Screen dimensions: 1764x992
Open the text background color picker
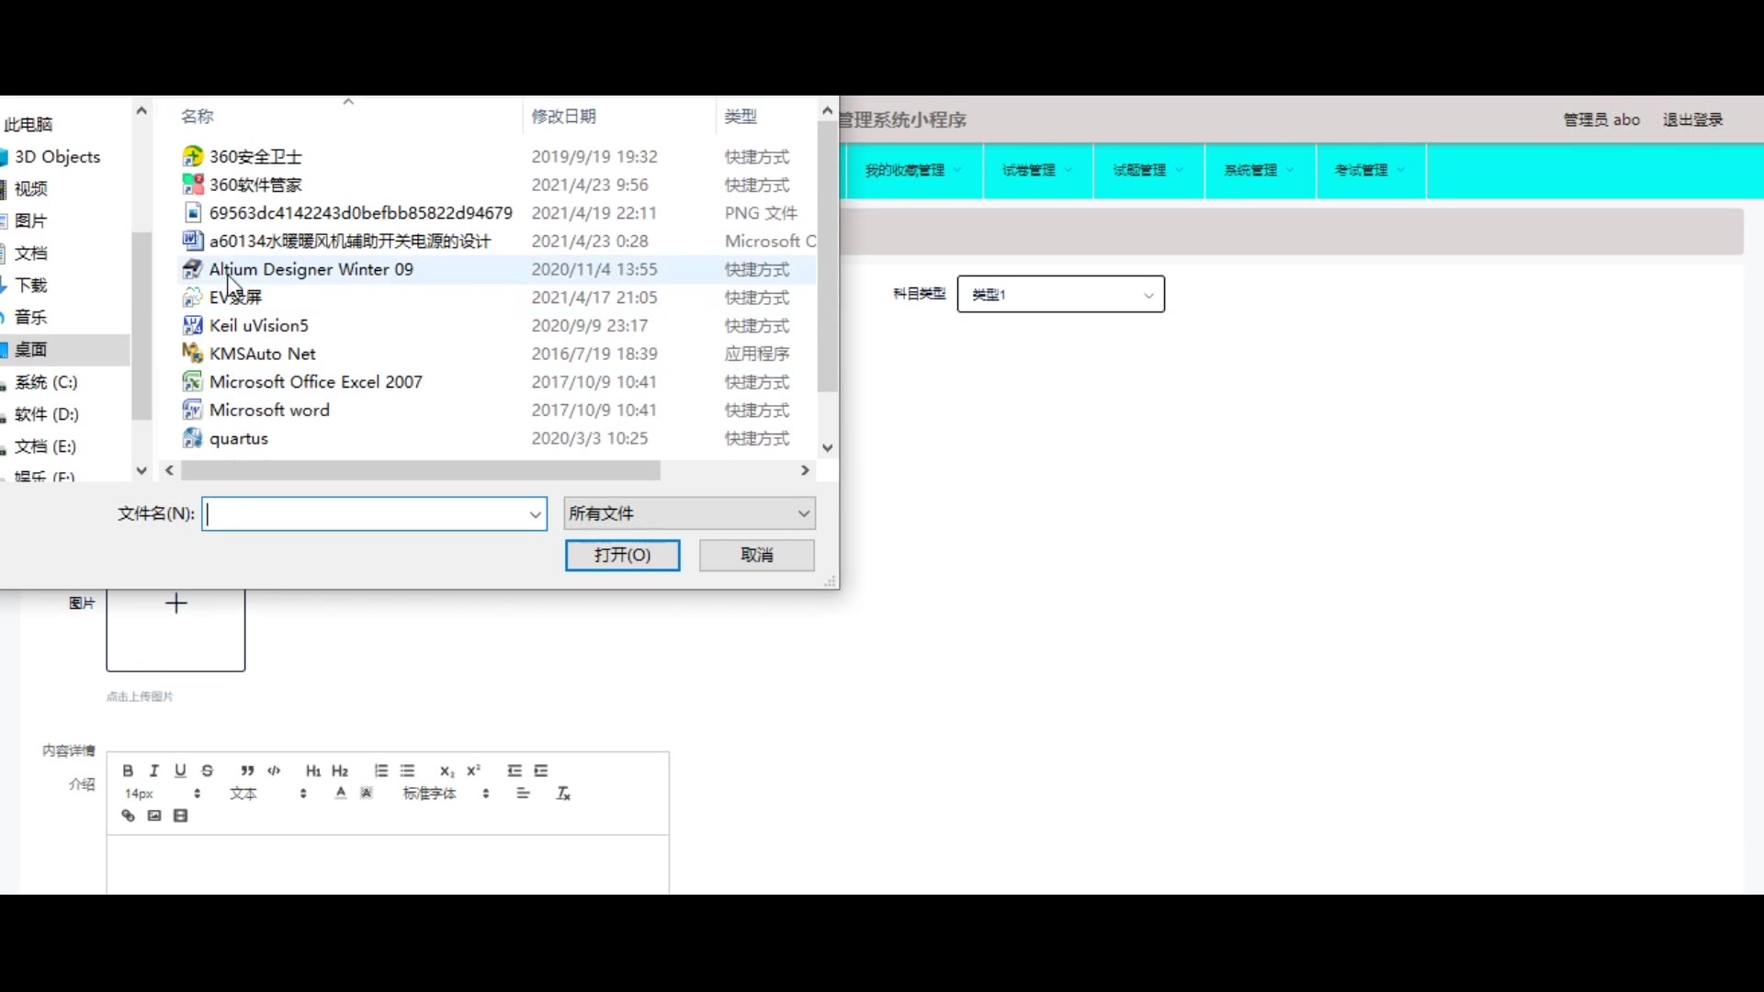pos(367,794)
